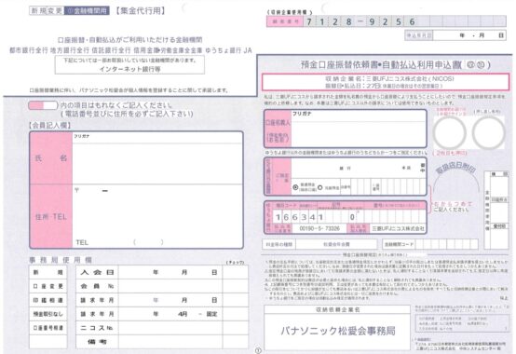Click the フリガナ line in the member box
The image size is (516, 354).
pyautogui.click(x=157, y=137)
